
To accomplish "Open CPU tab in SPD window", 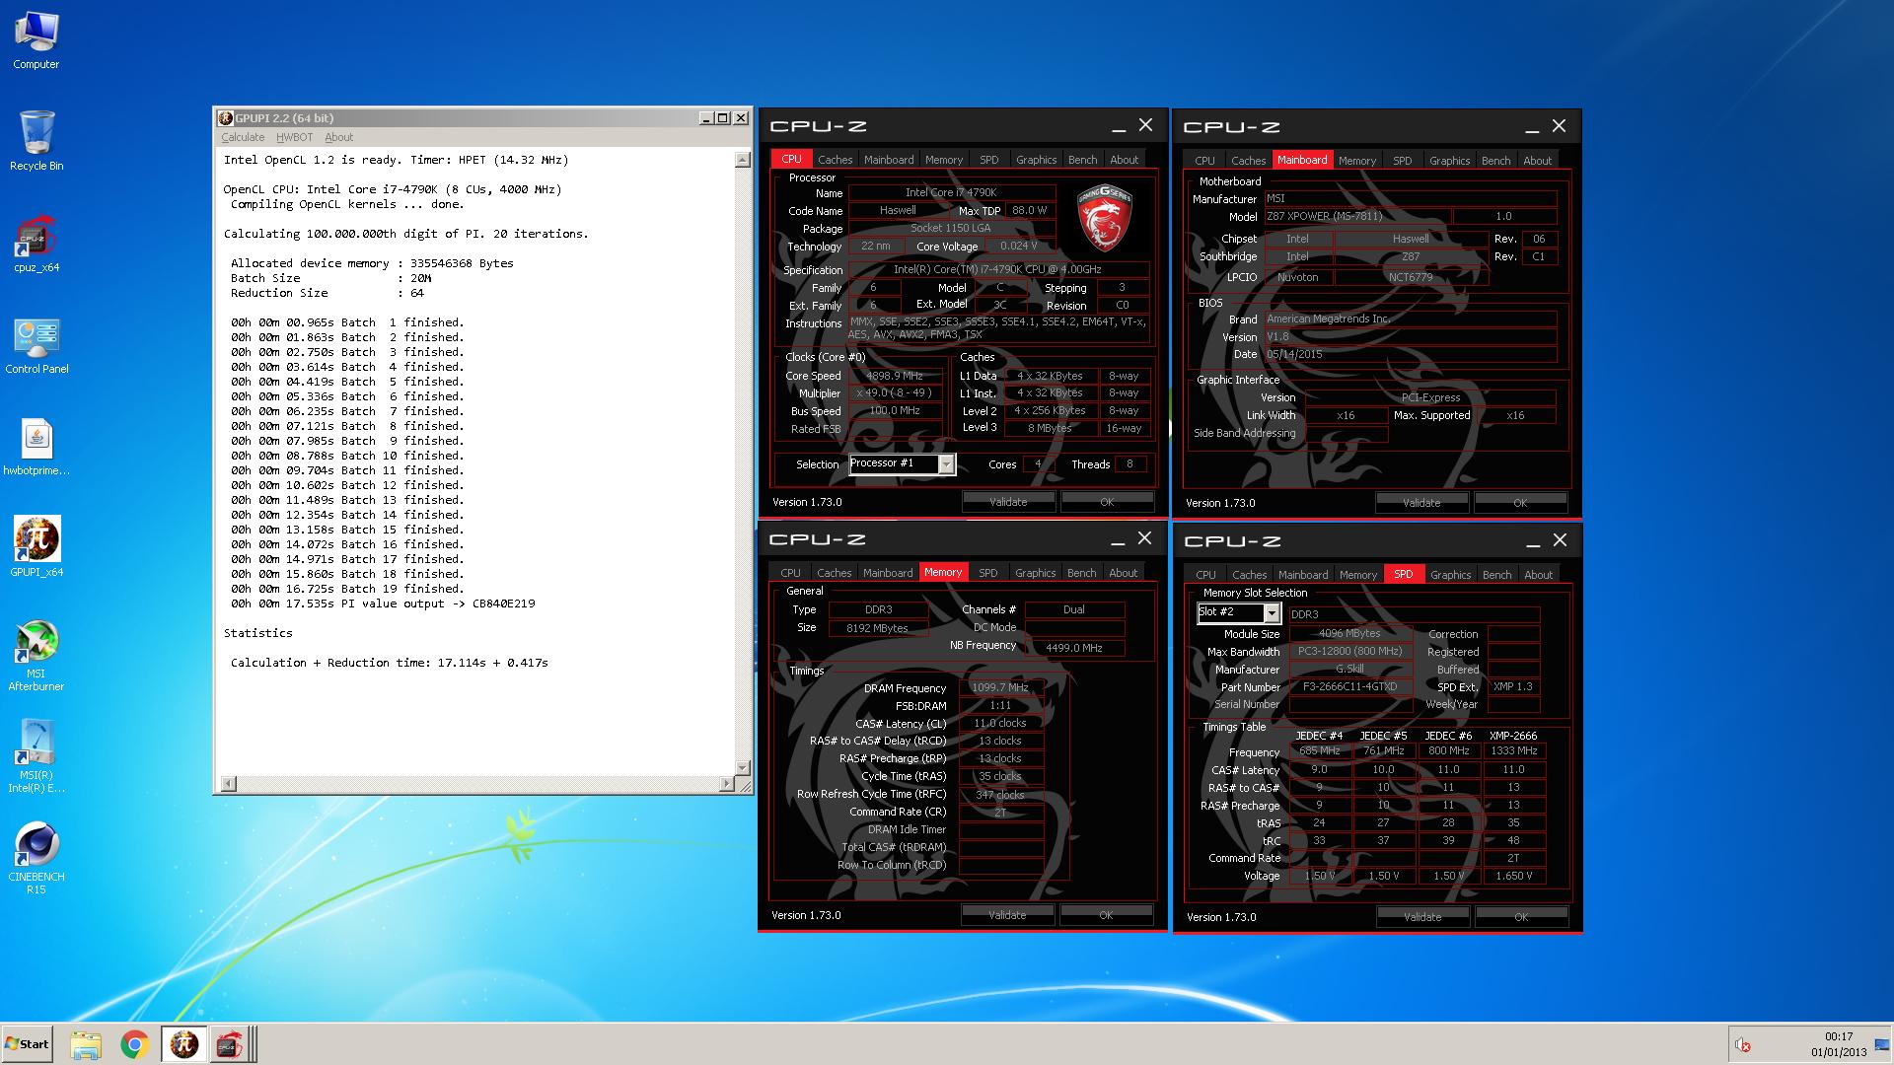I will (x=1205, y=575).
